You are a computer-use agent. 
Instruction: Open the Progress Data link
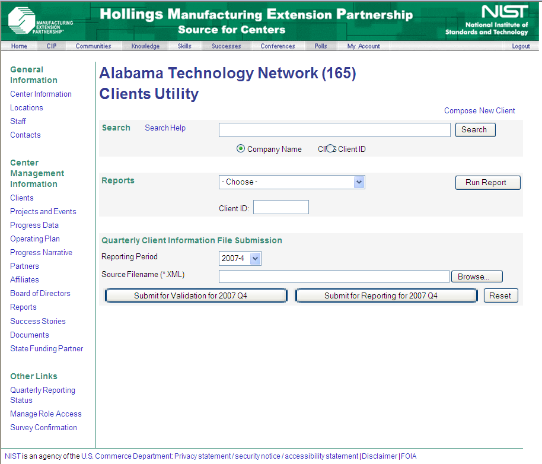[x=34, y=225]
